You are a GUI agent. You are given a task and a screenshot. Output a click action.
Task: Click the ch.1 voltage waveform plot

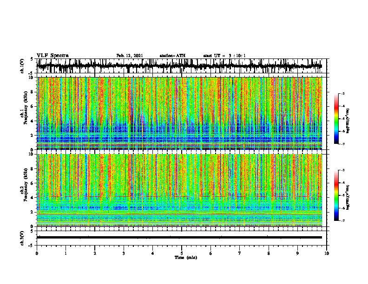[x=182, y=66]
